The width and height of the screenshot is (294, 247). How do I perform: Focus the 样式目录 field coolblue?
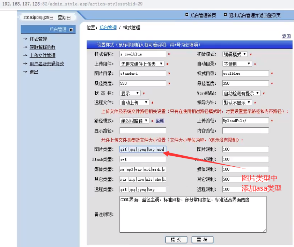[245, 73]
